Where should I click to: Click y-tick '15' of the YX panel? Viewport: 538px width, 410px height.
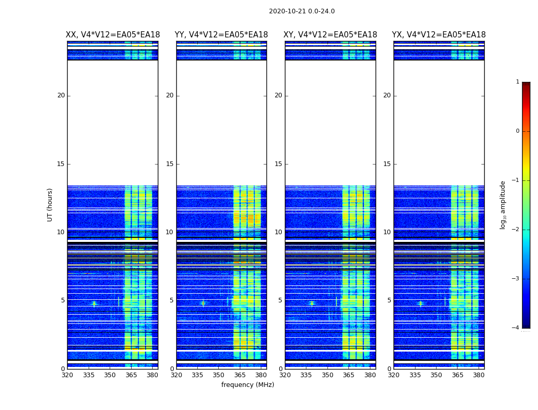[x=387, y=163]
